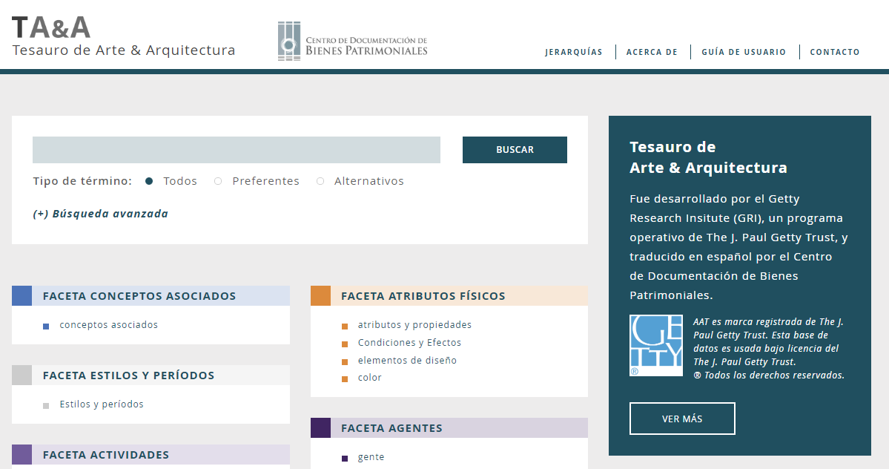Click the BUSCAR search button
Viewport: 889px width, 469px height.
(515, 149)
